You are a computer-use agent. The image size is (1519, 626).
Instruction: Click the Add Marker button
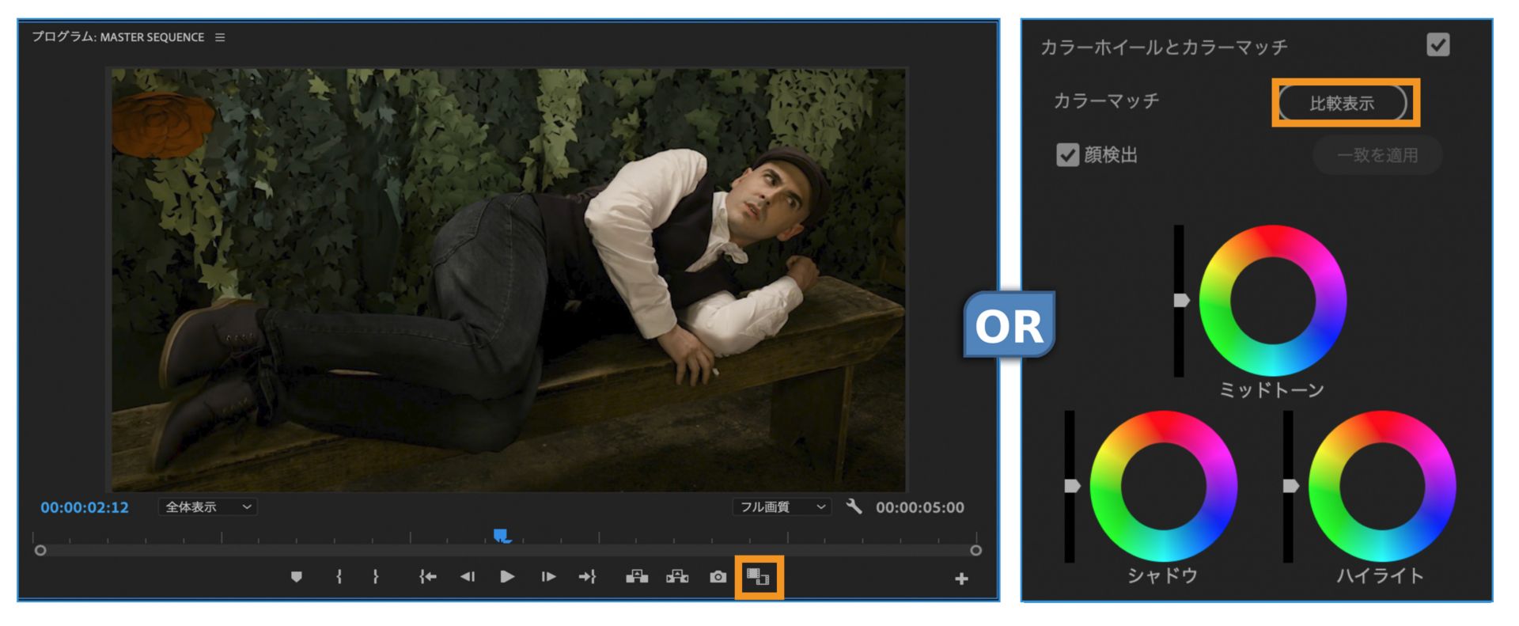pos(297,577)
